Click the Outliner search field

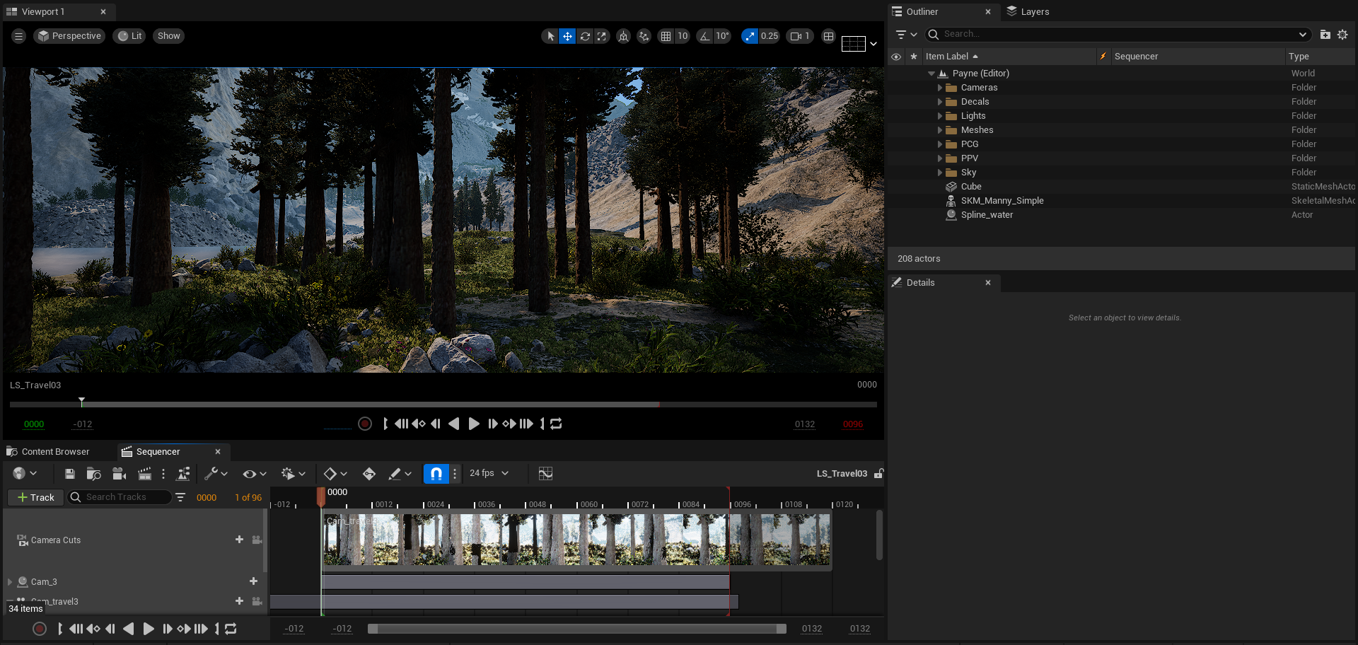point(1118,34)
